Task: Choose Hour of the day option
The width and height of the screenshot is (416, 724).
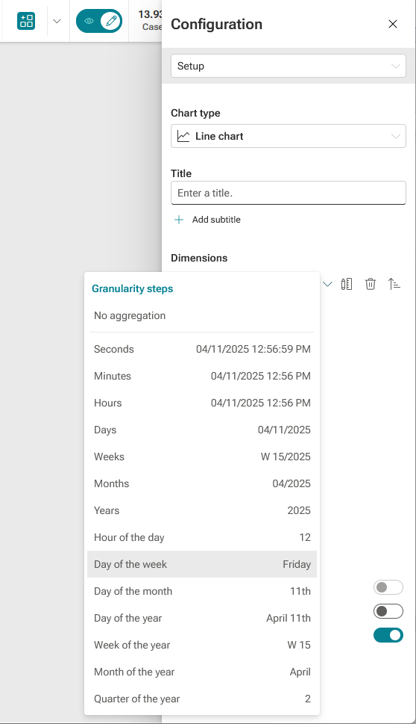Action: (x=202, y=537)
